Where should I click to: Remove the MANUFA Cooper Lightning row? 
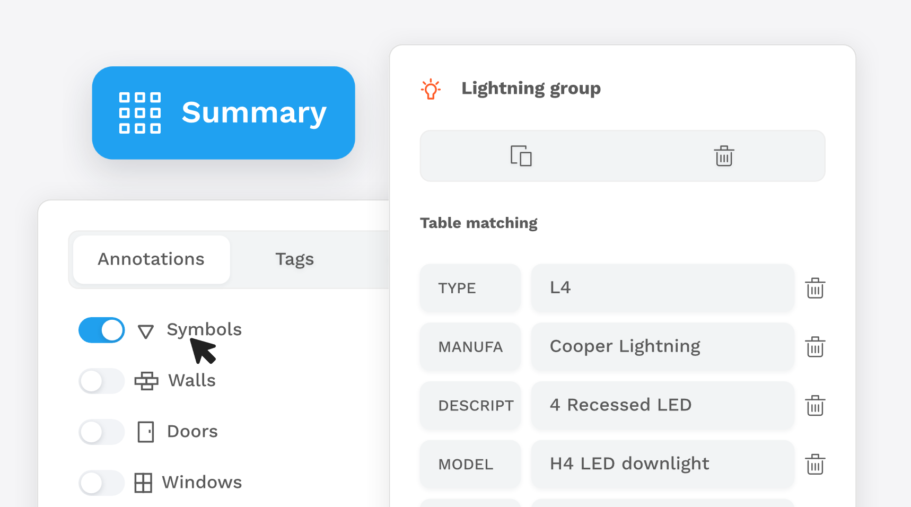point(814,347)
